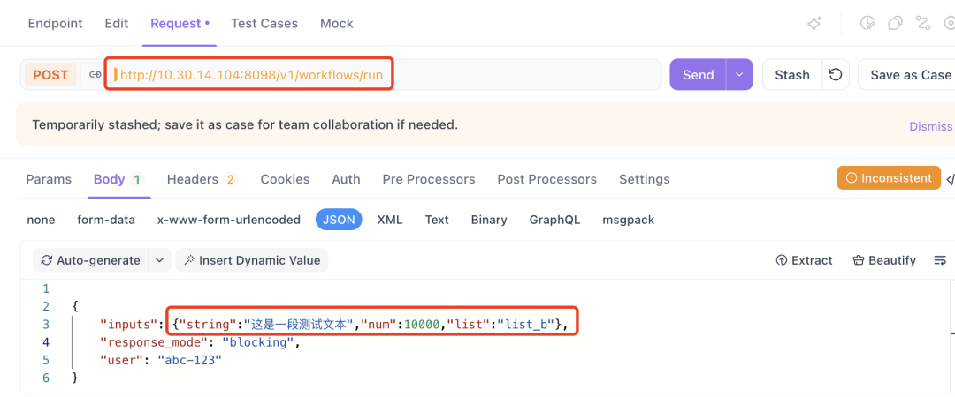Select the none body type
This screenshot has width=955, height=397.
click(41, 220)
